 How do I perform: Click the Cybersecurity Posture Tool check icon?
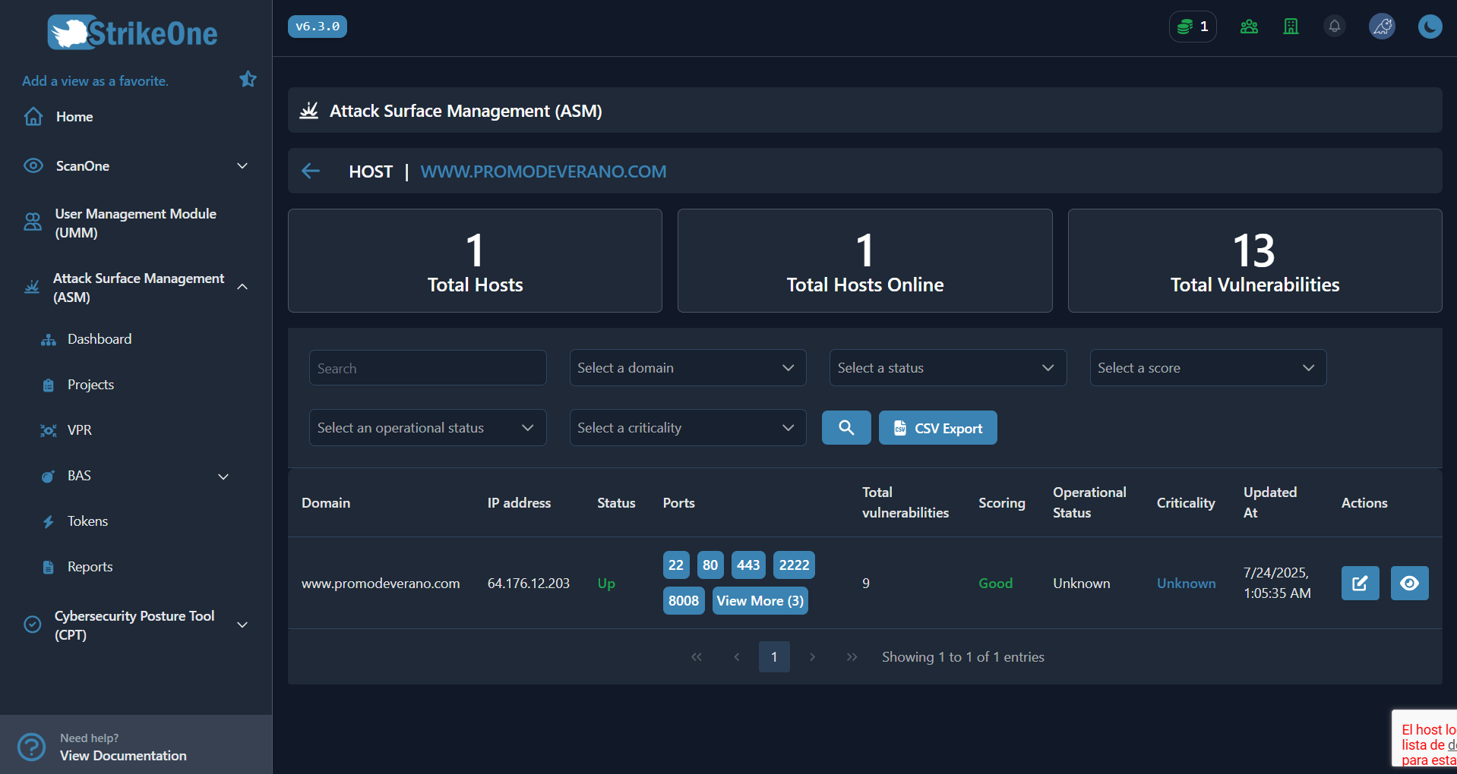33,625
